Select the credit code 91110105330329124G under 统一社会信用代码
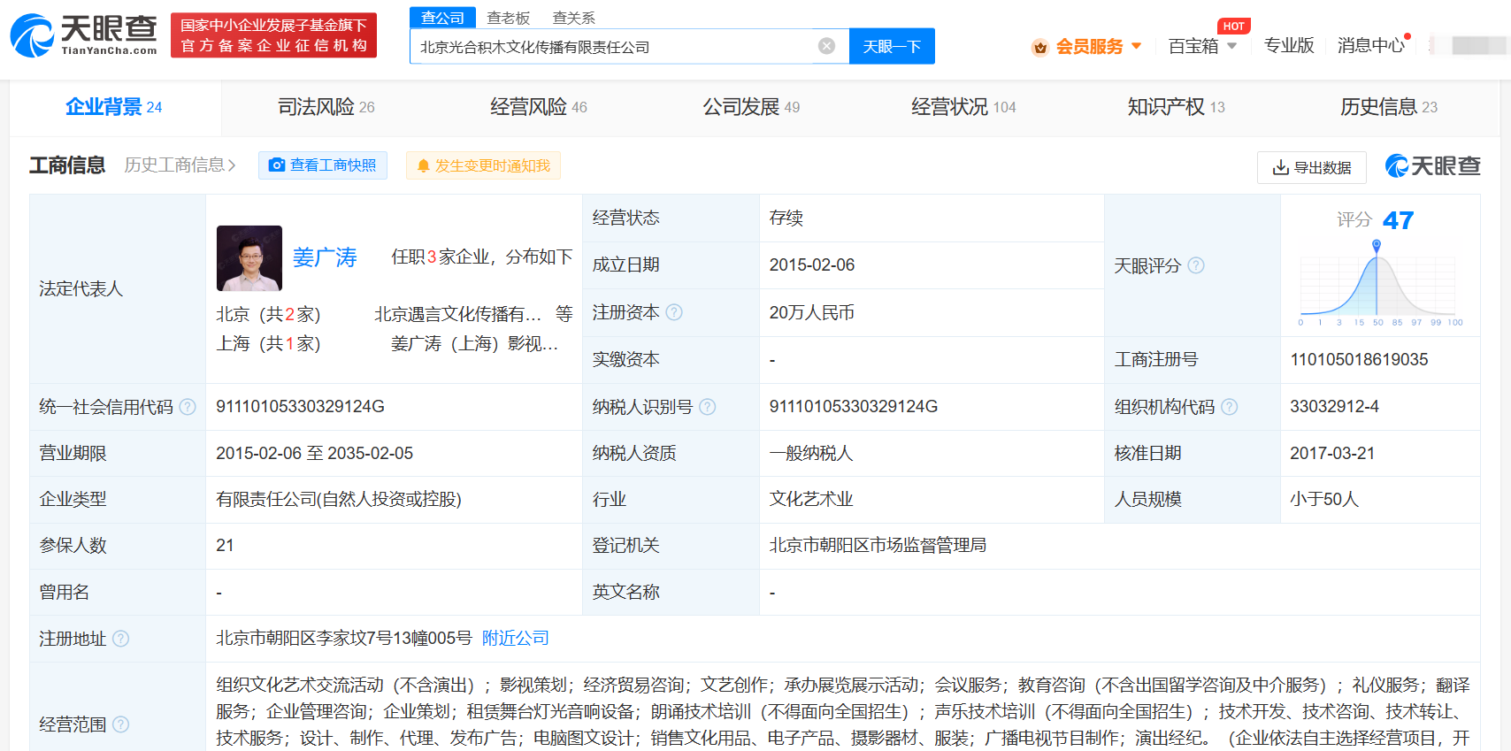Screen dimensions: 1511x751 (x=300, y=407)
